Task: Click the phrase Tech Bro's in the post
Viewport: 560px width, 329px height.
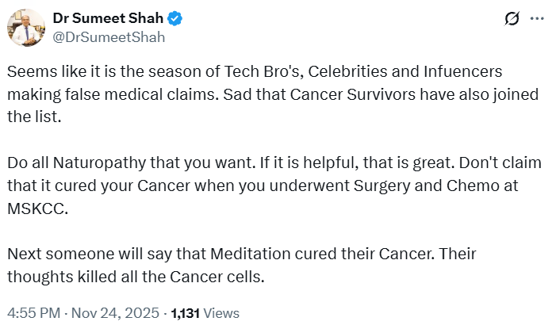Action: tap(258, 71)
